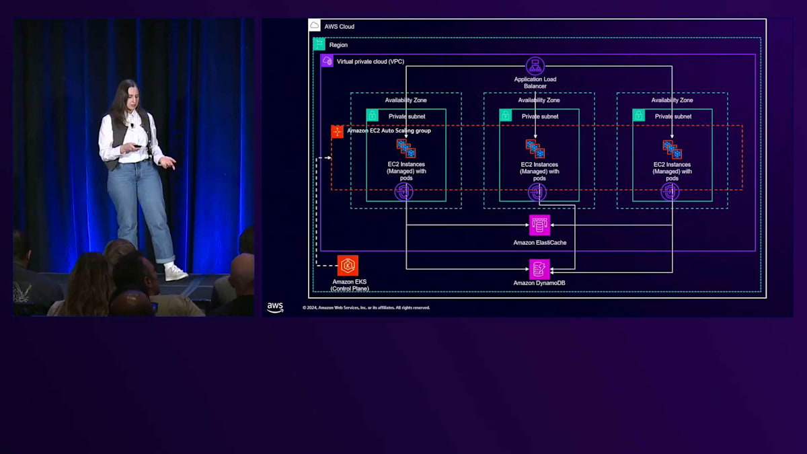Click the middle "Availability Zone" label

point(539,100)
